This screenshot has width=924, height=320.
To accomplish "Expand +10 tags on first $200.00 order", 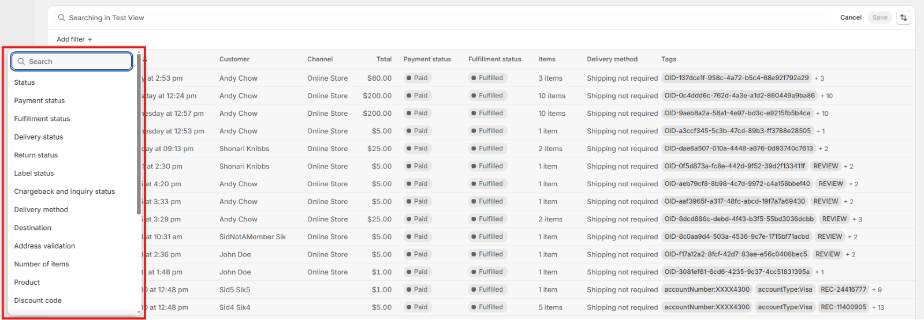I will pyautogui.click(x=826, y=96).
